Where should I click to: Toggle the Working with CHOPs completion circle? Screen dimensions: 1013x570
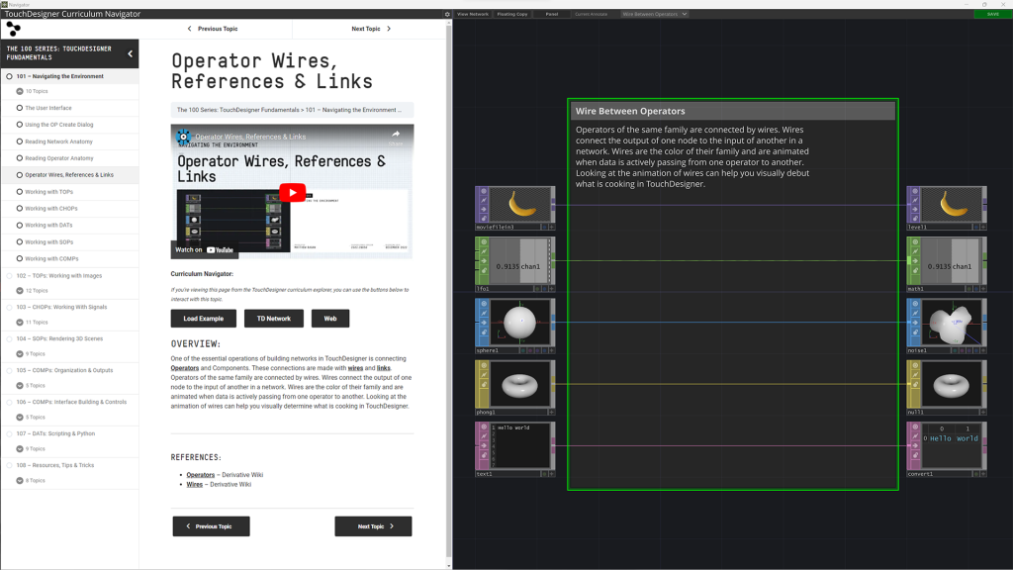[x=19, y=208]
